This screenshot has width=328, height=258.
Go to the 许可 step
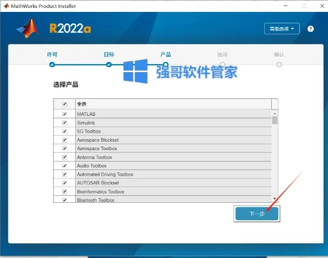pyautogui.click(x=52, y=55)
